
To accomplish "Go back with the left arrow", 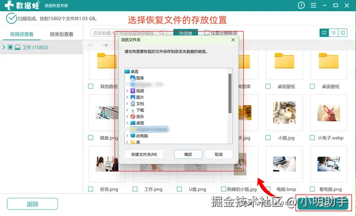I will click(91, 45).
